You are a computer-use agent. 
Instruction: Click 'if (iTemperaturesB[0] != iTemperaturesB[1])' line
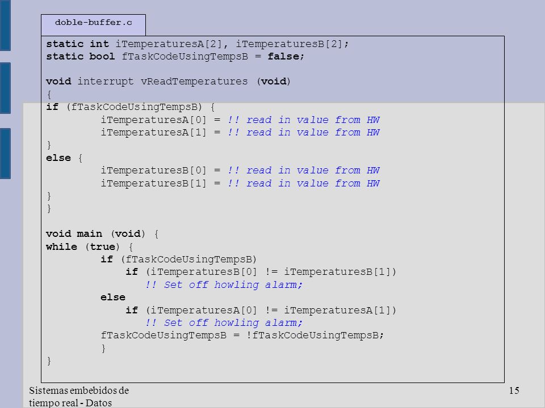point(261,272)
